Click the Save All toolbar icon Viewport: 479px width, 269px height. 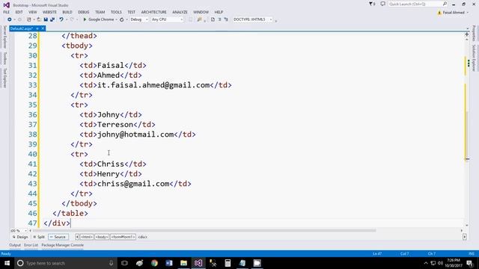click(52, 19)
